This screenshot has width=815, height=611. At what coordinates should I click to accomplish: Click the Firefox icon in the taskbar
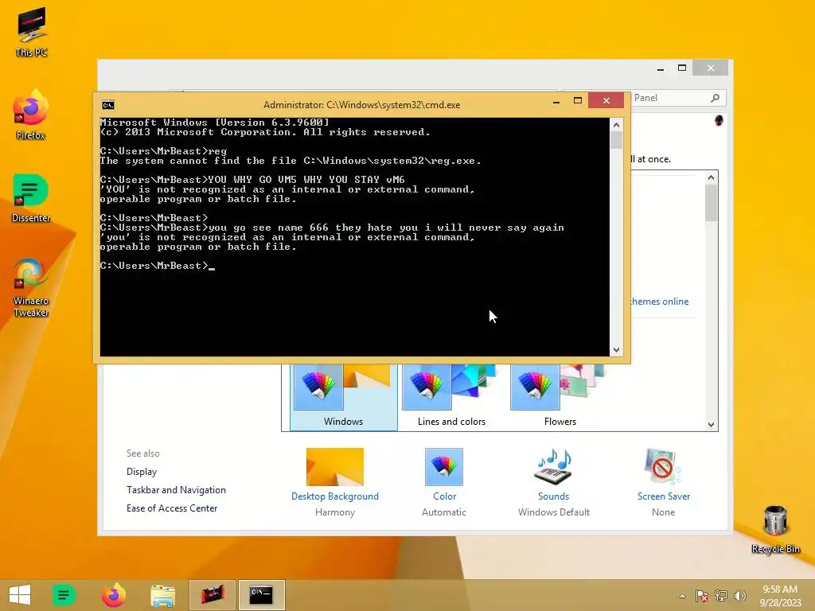pyautogui.click(x=114, y=595)
